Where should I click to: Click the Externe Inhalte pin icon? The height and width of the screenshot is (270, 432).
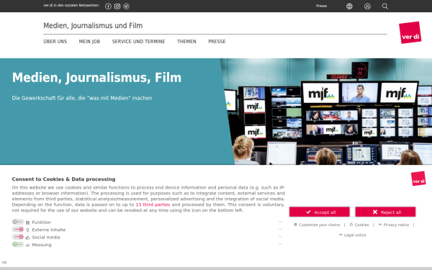(27, 230)
